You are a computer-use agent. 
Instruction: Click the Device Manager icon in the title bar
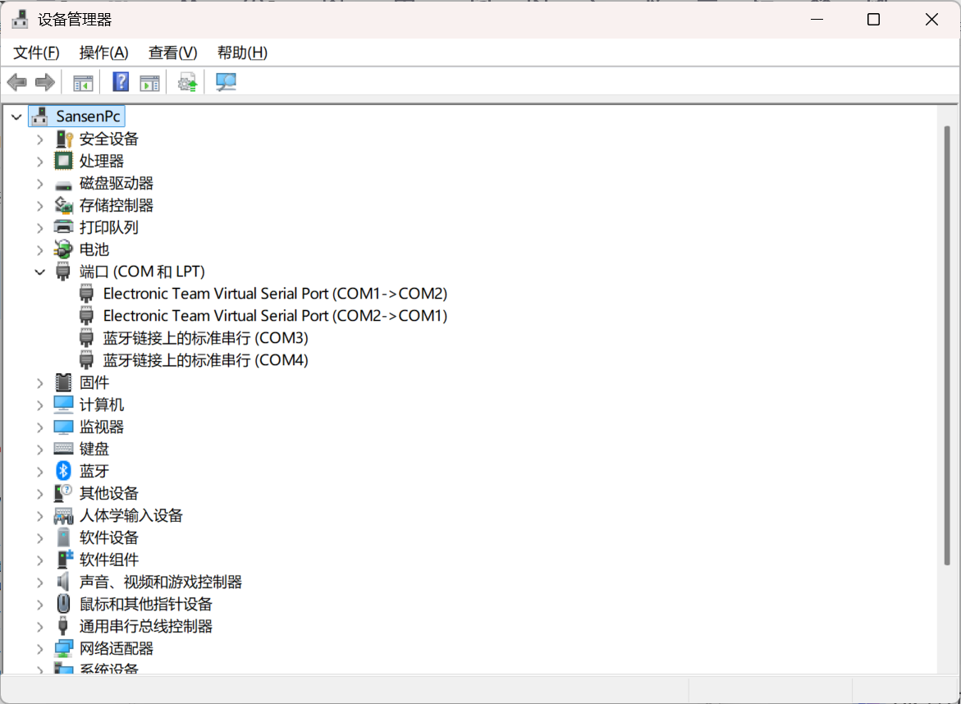coord(20,18)
